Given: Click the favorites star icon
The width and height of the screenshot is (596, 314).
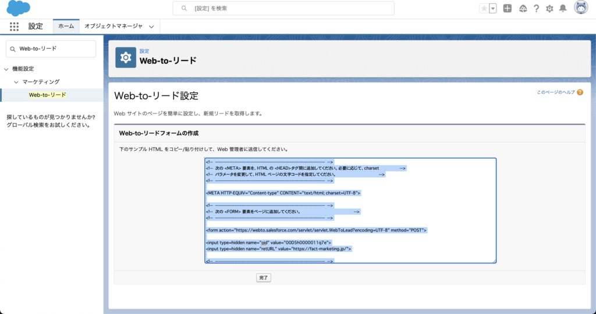Looking at the screenshot, I should (484, 8).
